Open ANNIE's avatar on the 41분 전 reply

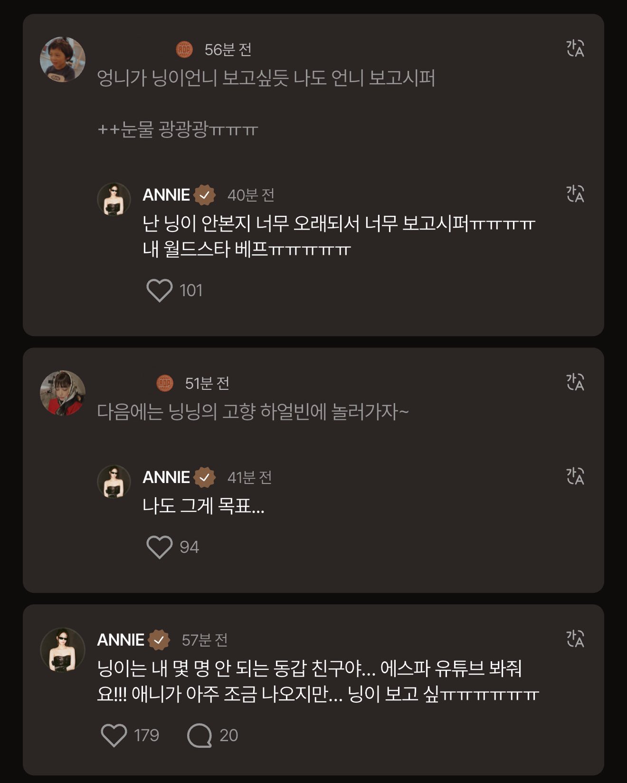click(x=114, y=482)
